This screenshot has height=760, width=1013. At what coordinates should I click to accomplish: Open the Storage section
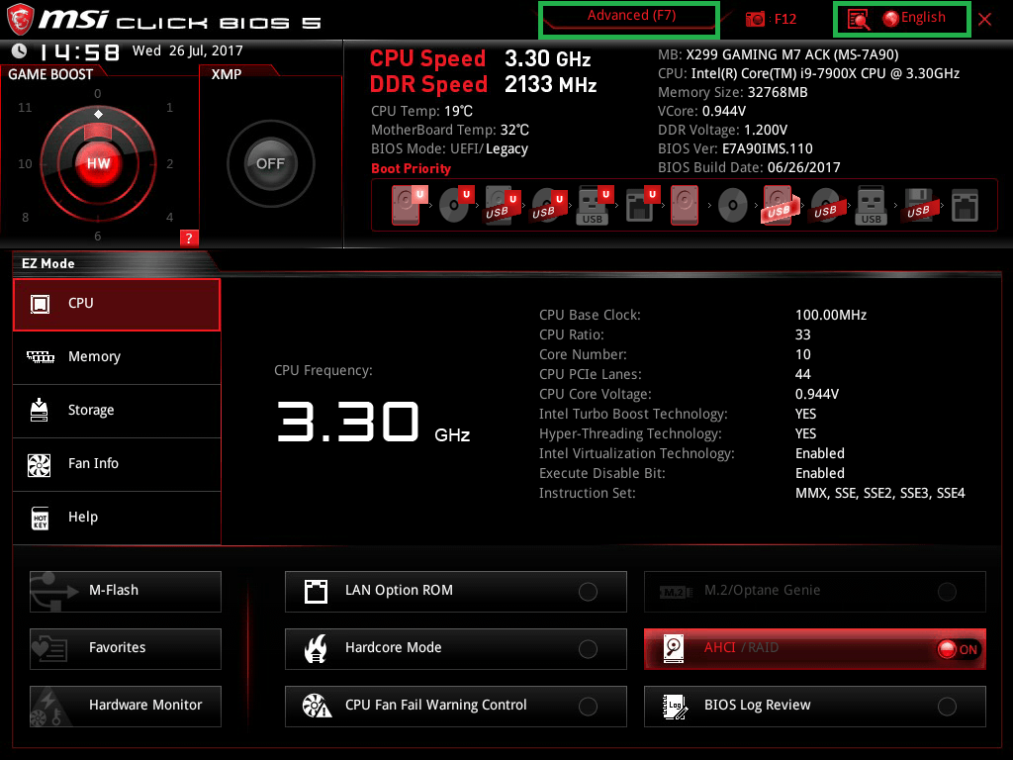[117, 411]
